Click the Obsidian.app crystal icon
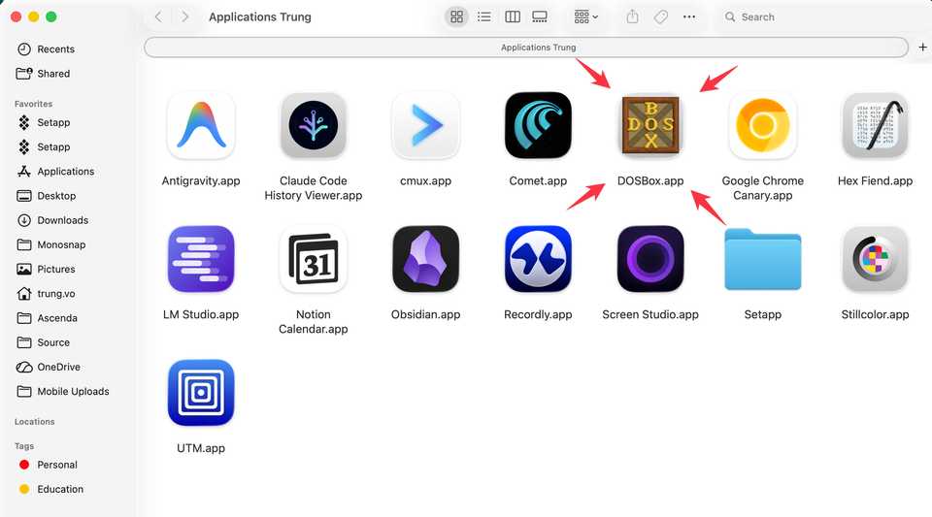The height and width of the screenshot is (517, 932). [425, 259]
